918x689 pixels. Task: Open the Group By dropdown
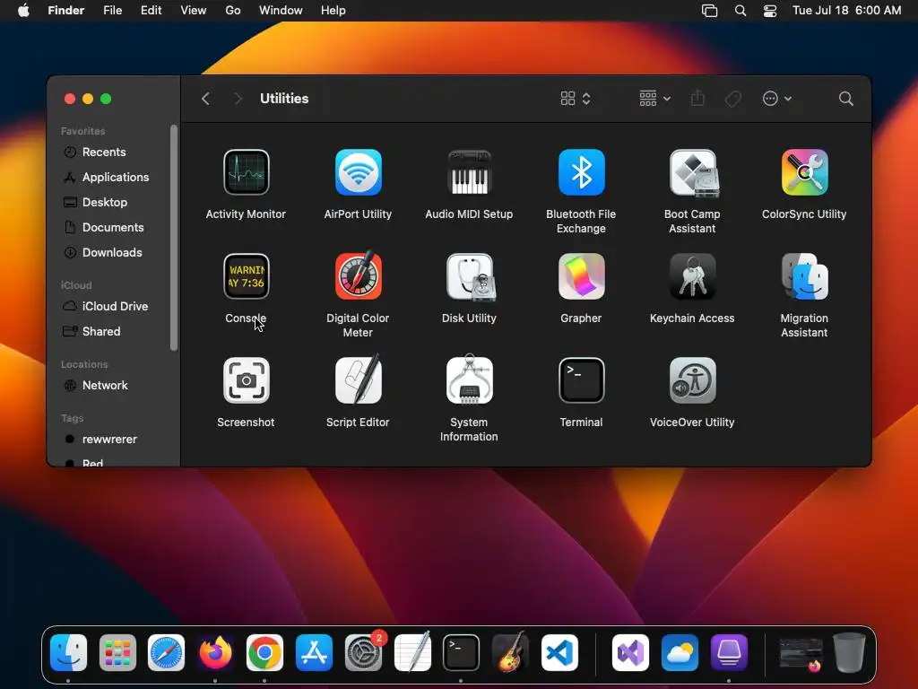[654, 99]
